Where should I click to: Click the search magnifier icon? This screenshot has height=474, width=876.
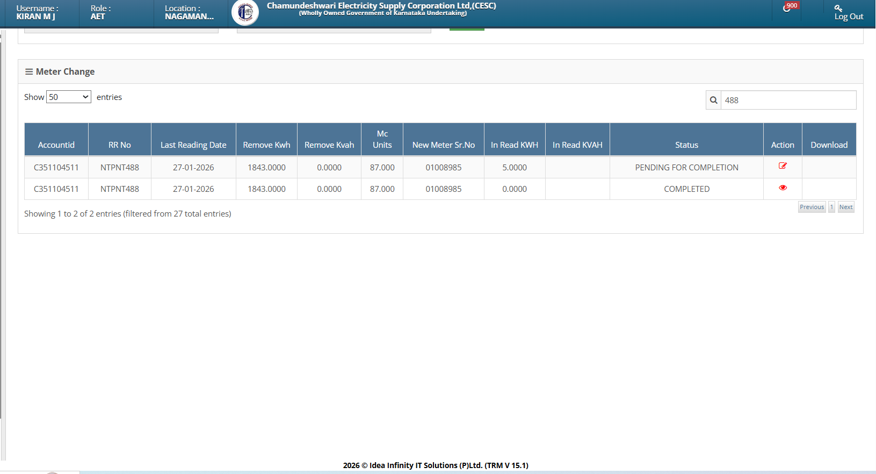click(x=713, y=100)
